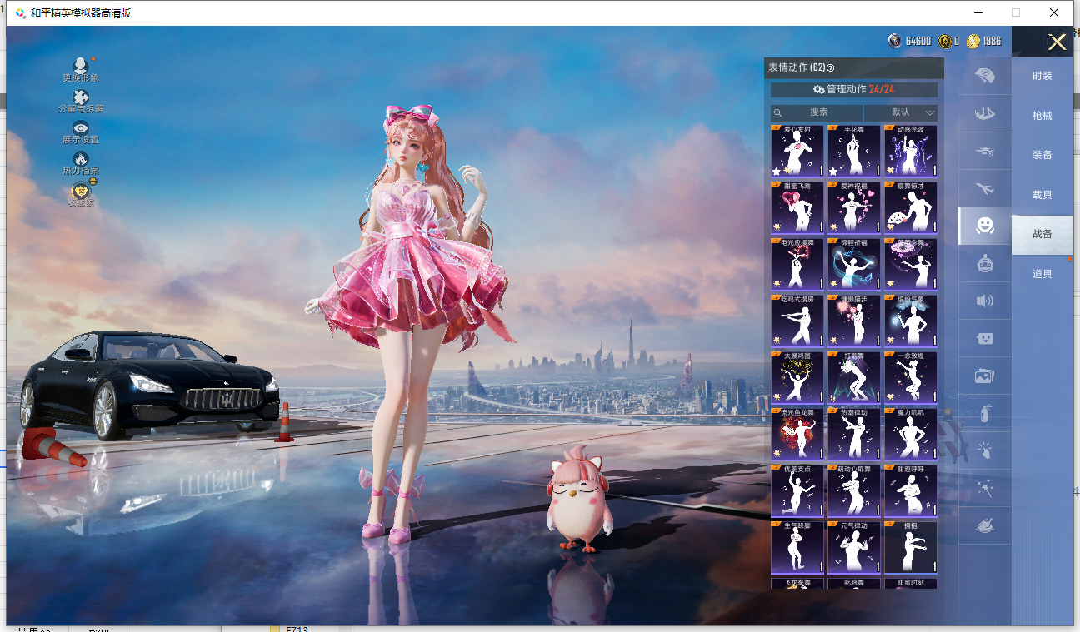Image resolution: width=1080 pixels, height=632 pixels.
Task: Select the 魔力叽叽 emote
Action: click(x=911, y=434)
